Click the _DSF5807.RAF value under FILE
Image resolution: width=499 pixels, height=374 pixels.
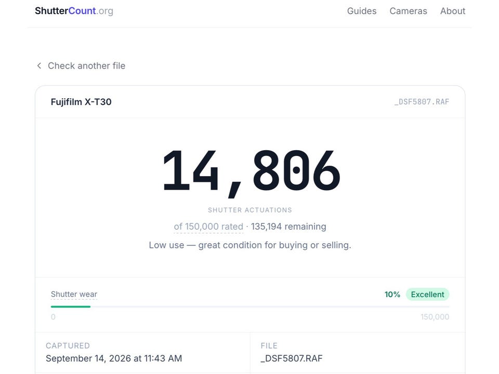point(292,358)
